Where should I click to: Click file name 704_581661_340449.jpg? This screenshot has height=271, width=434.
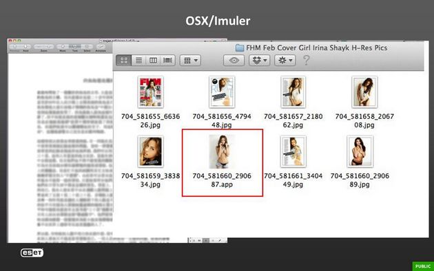click(293, 180)
